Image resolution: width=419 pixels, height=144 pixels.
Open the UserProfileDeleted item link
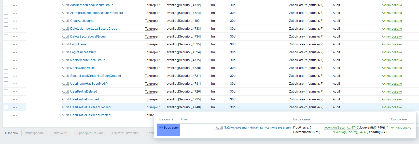click(83, 92)
